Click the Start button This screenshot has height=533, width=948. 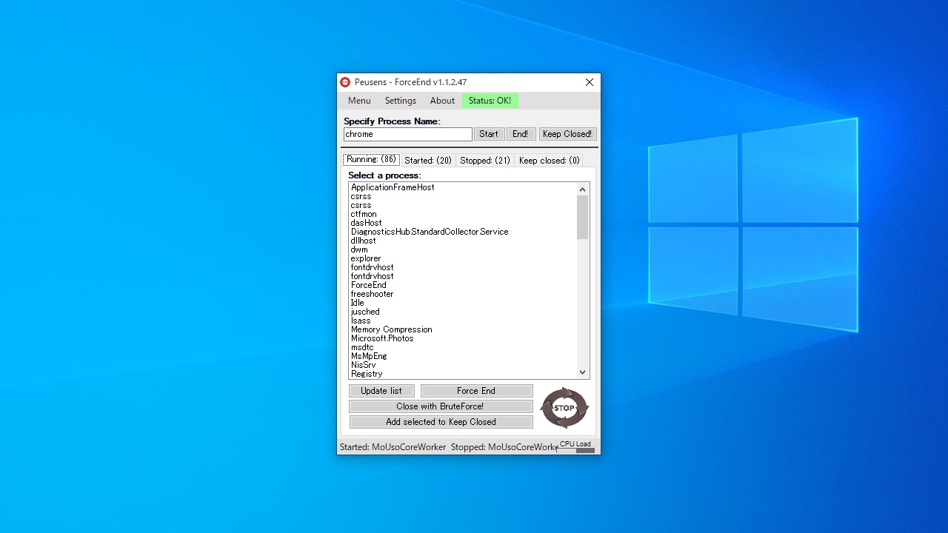(489, 134)
